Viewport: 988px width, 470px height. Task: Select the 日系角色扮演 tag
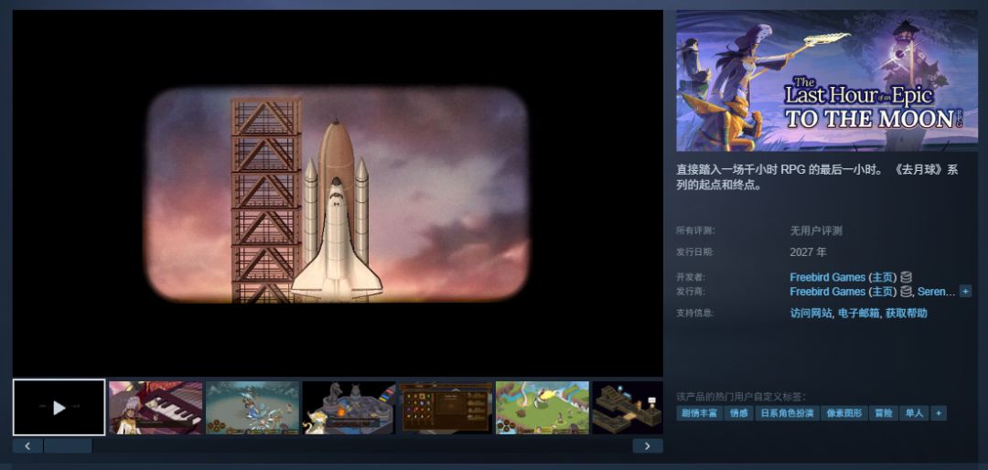pos(787,413)
